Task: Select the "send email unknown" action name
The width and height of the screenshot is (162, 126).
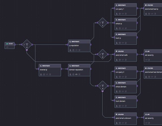Action: pos(123,118)
